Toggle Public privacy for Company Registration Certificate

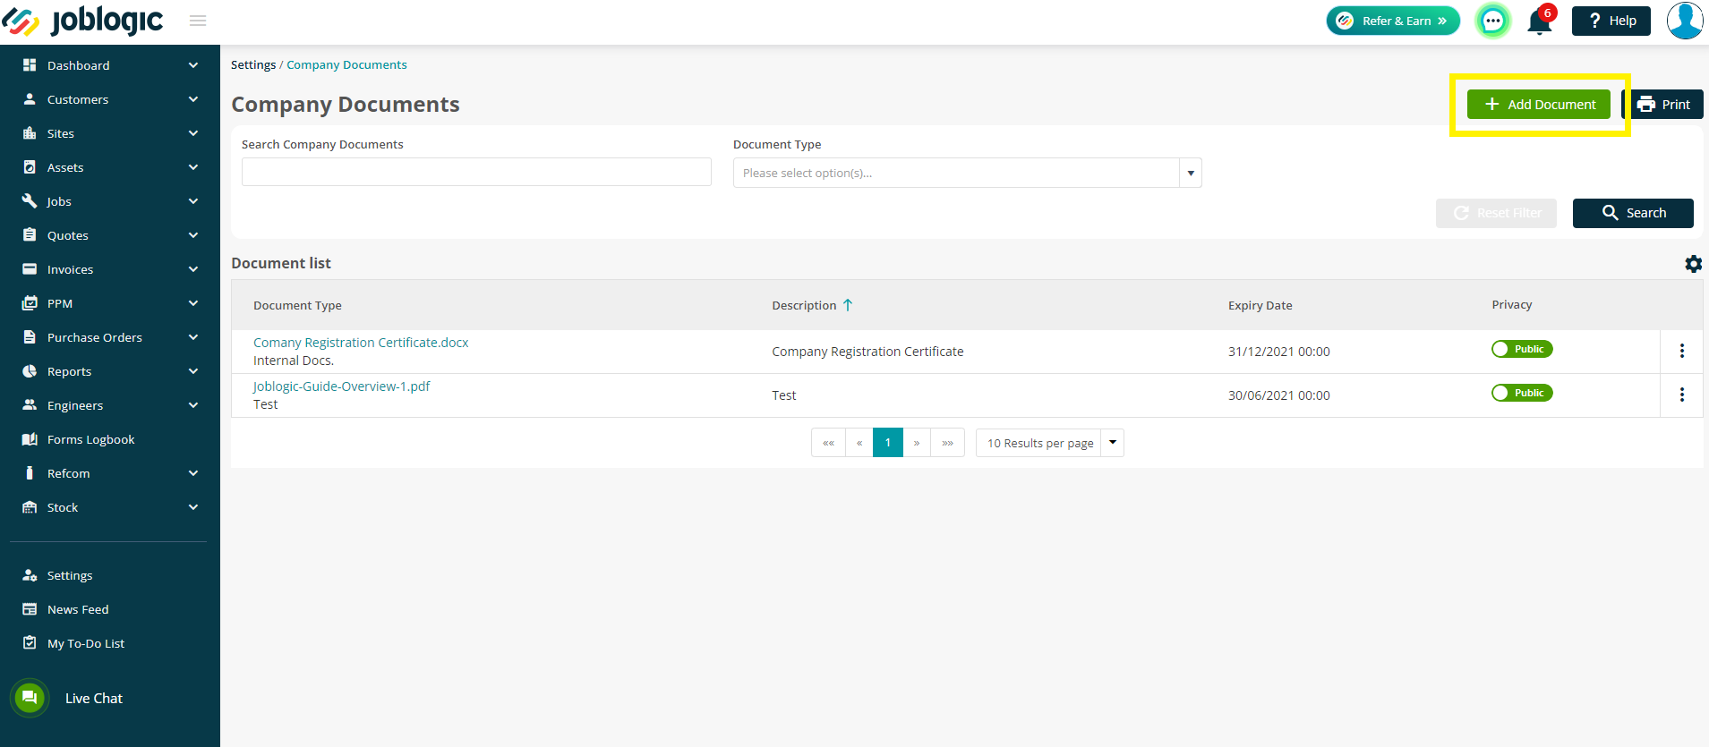[1522, 349]
